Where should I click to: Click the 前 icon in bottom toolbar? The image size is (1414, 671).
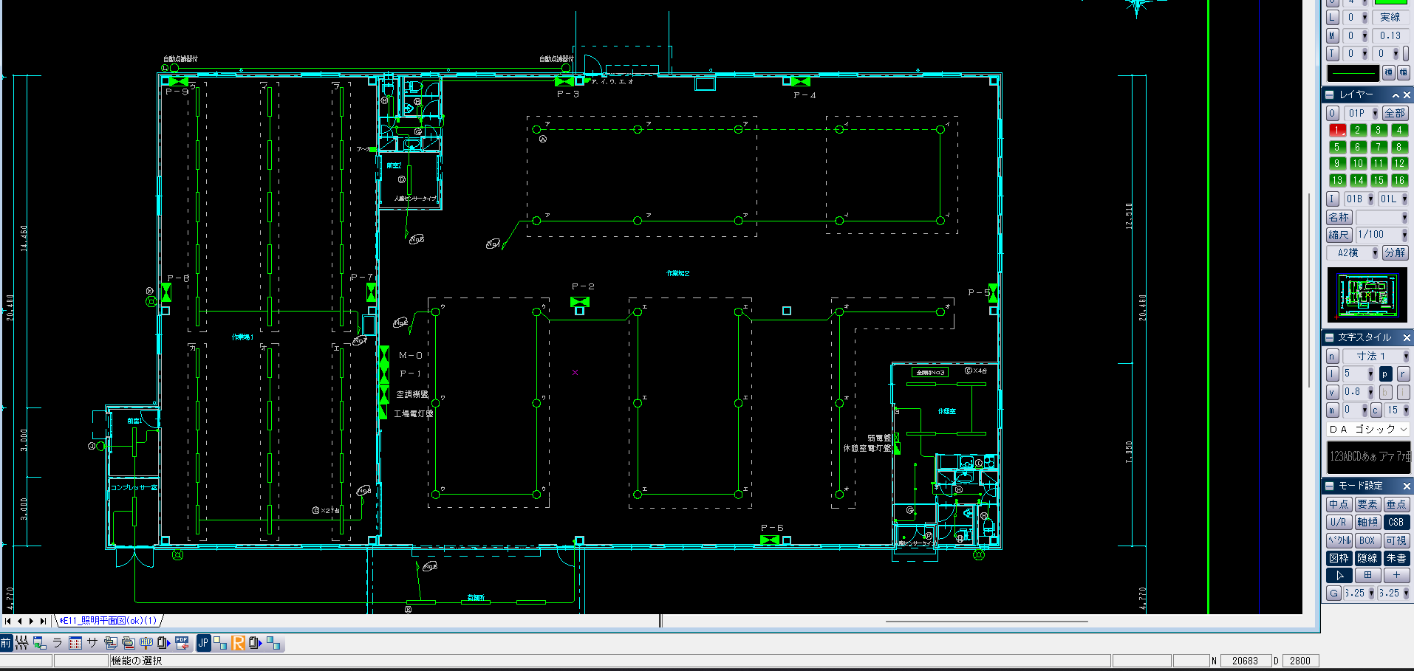coord(6,643)
